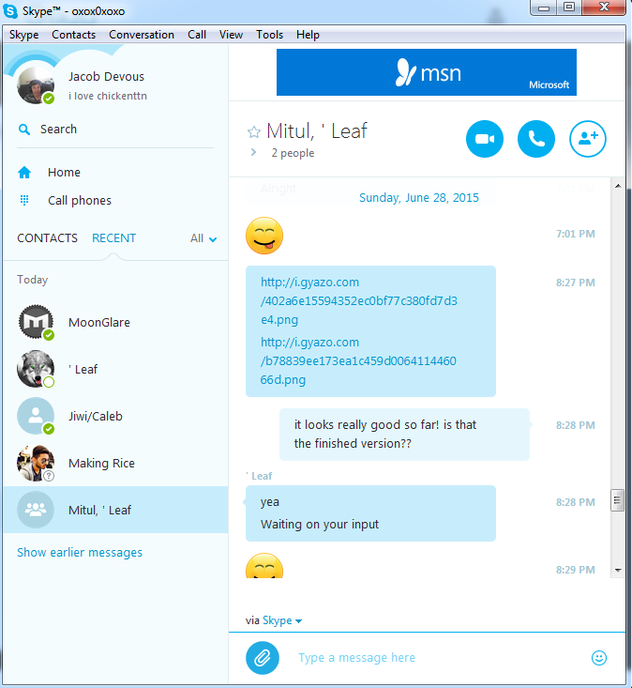Switch to the CONTACTS tab
Image resolution: width=632 pixels, height=688 pixels.
click(47, 238)
